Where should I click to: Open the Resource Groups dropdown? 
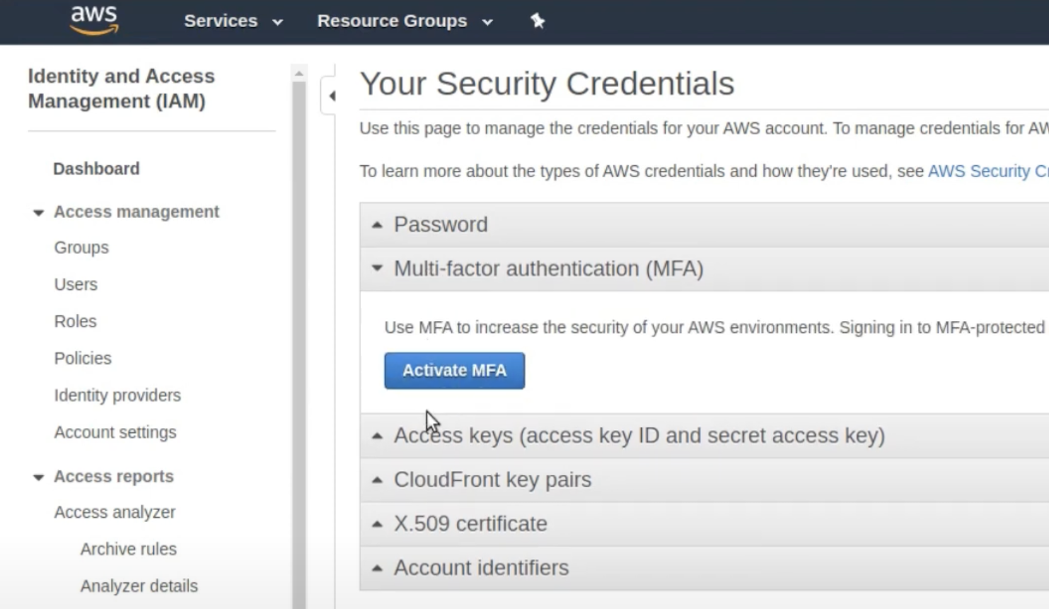(x=405, y=21)
